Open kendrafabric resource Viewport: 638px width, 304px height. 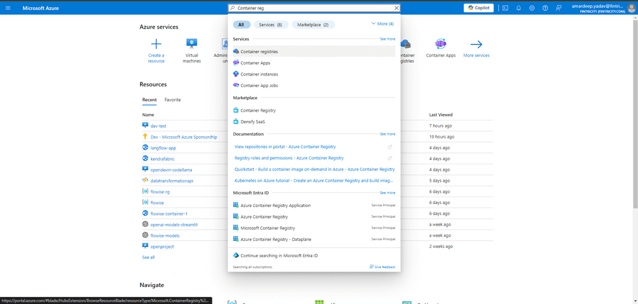coord(162,159)
